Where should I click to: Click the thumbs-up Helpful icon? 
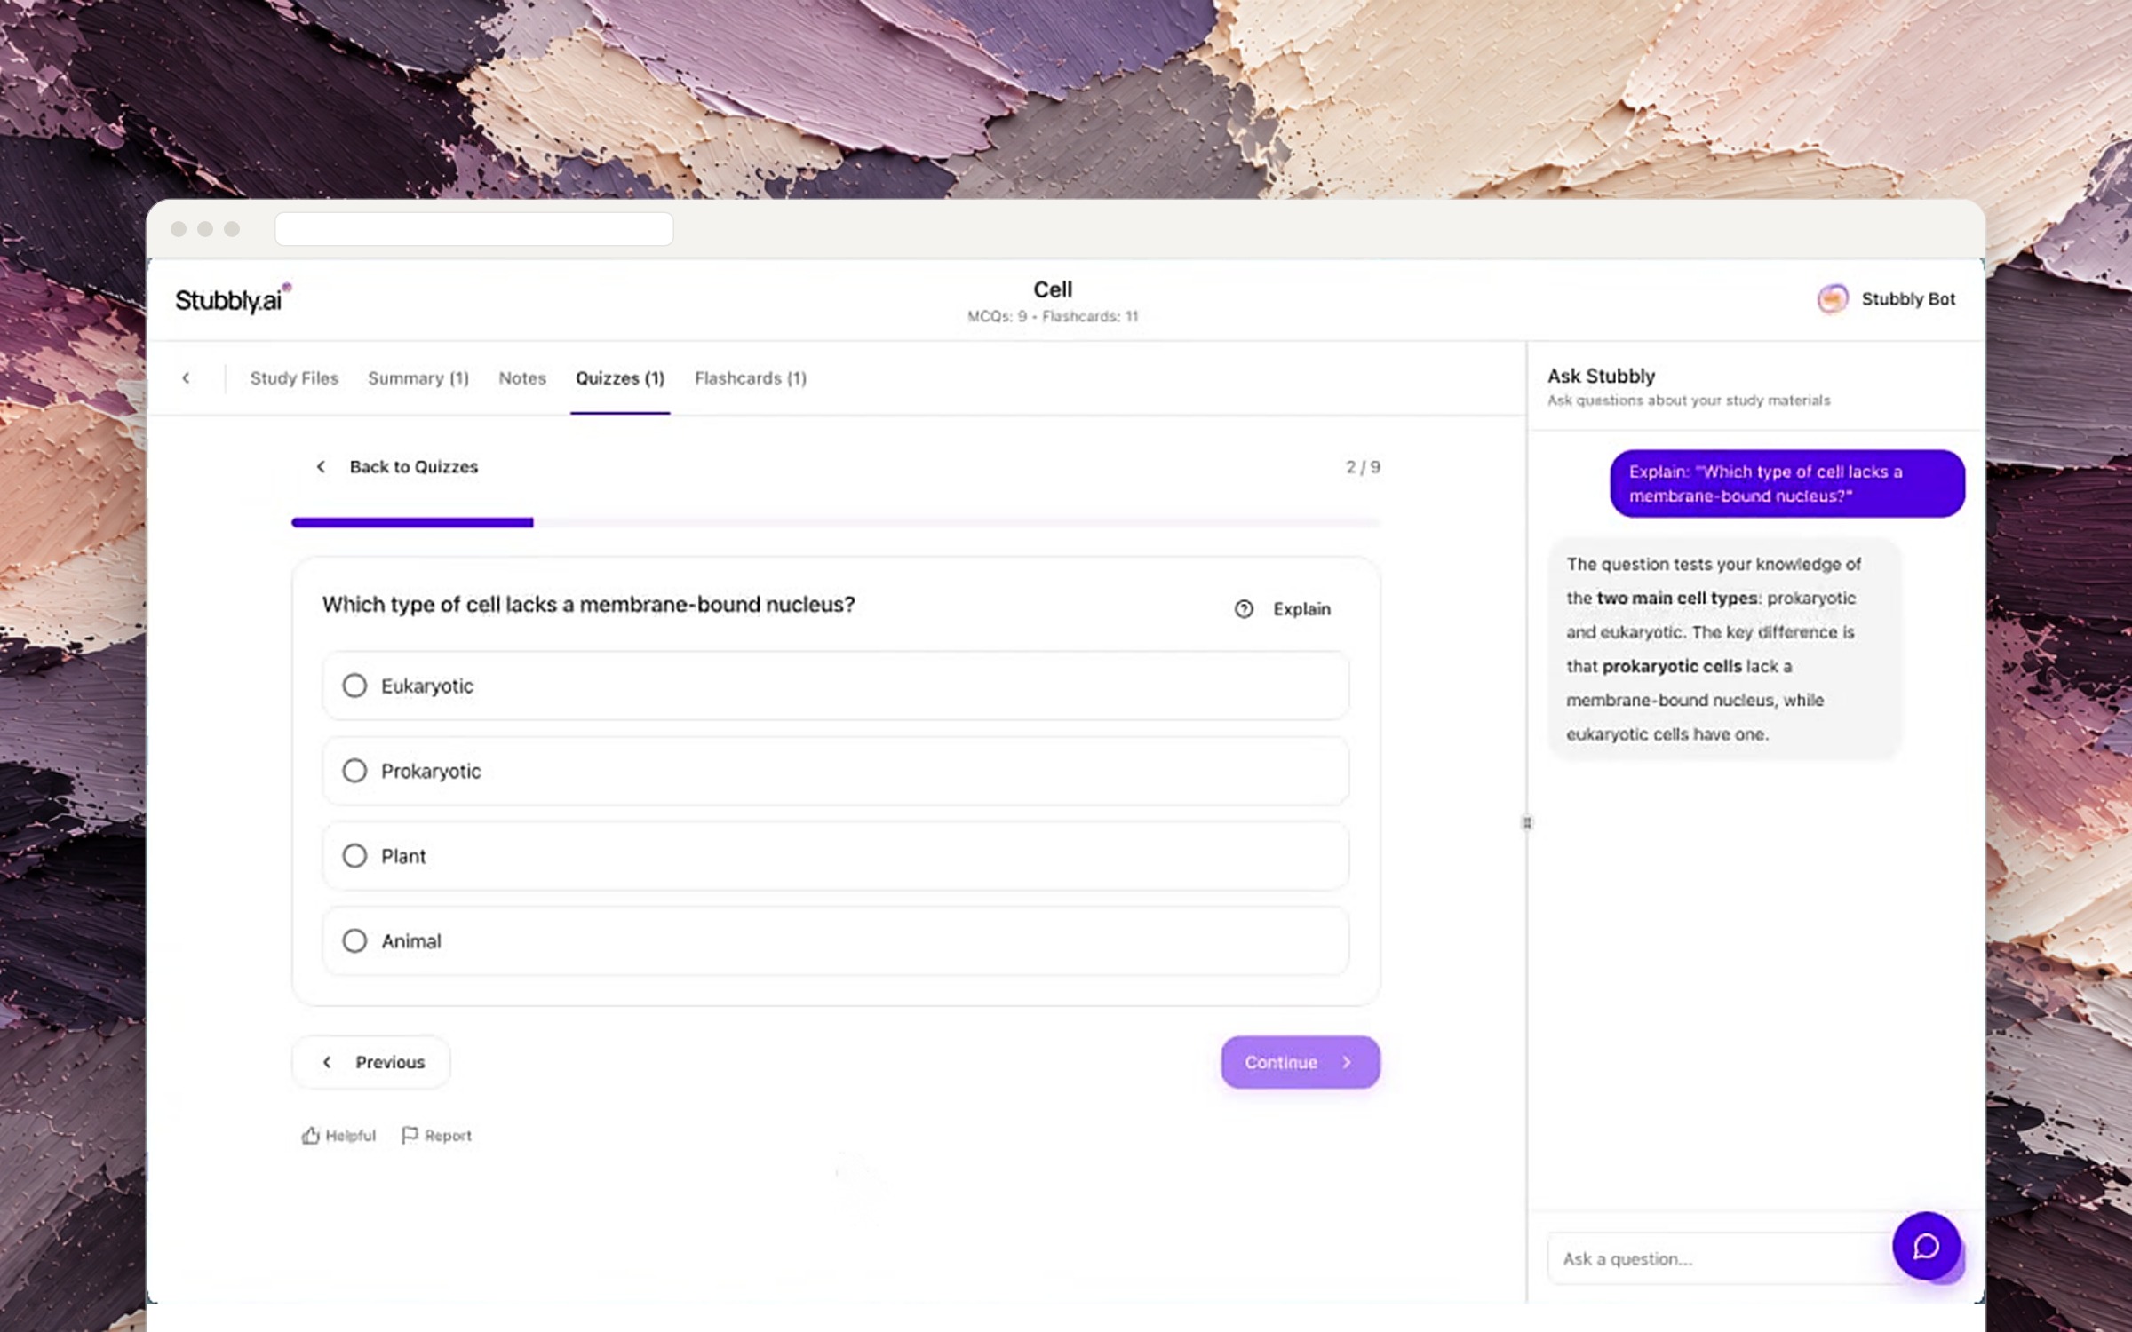310,1136
